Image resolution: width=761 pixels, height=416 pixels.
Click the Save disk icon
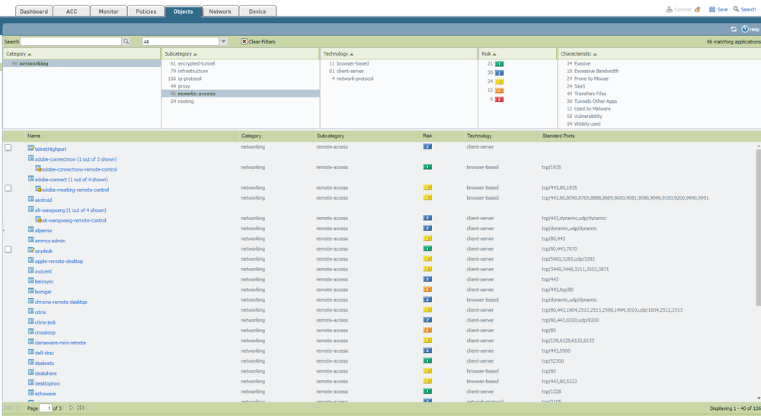click(712, 10)
